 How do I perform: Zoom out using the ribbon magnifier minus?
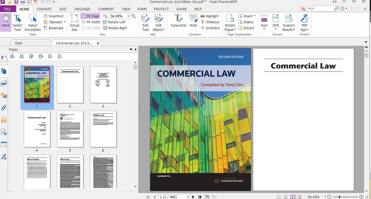(105, 16)
